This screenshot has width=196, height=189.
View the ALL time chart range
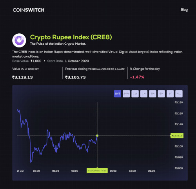(x=179, y=94)
